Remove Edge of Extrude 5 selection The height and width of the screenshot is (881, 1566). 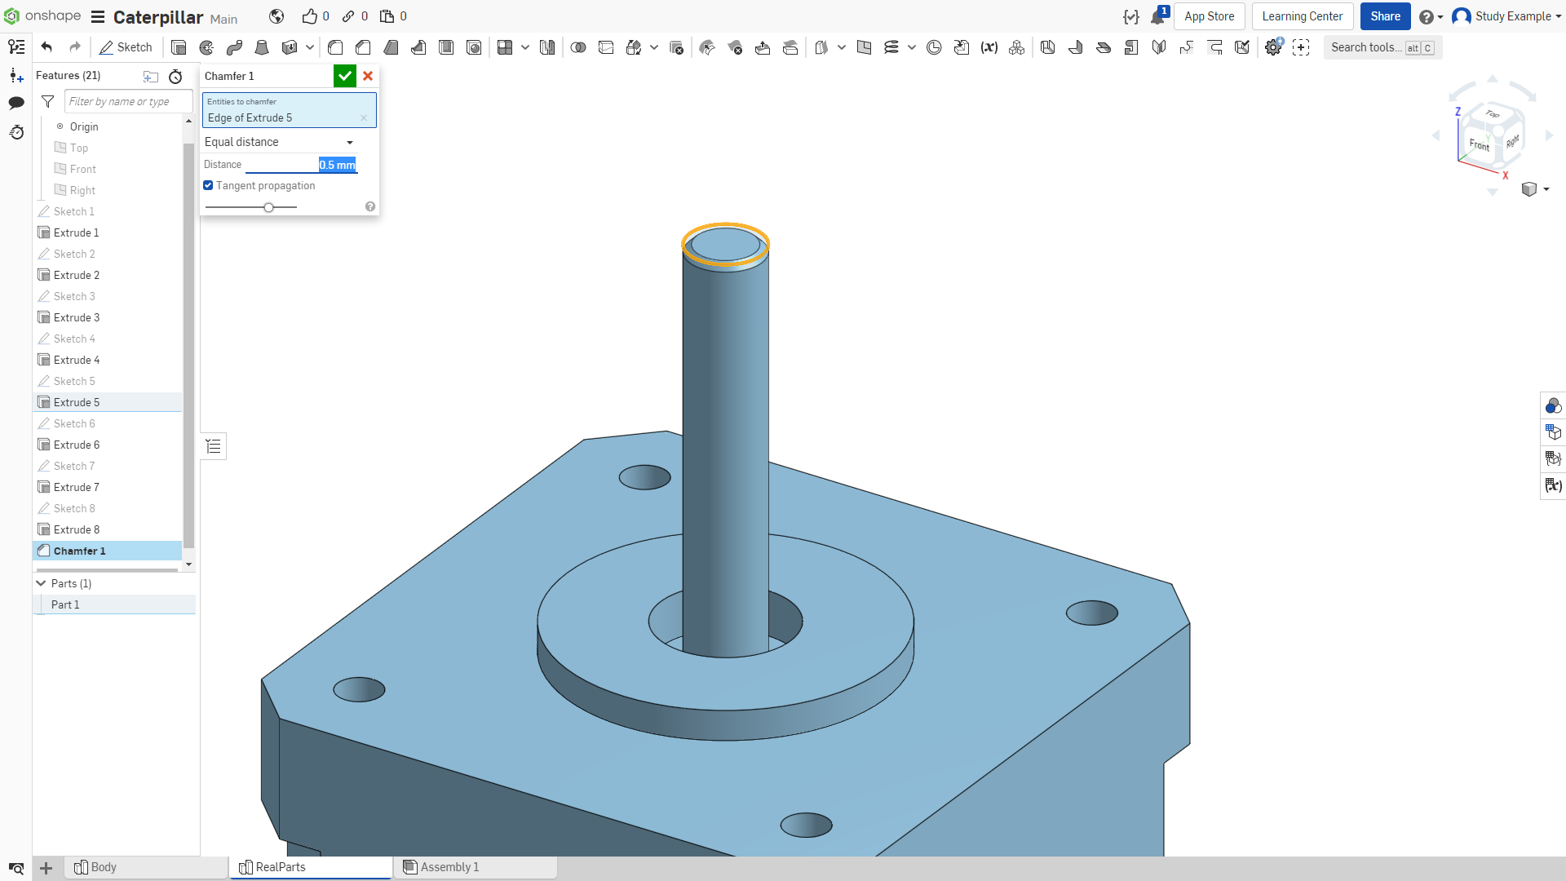click(364, 118)
